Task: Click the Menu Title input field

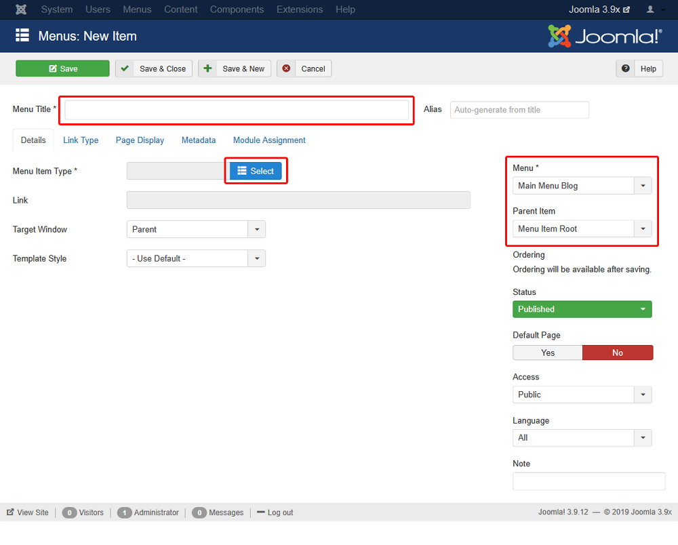Action: (x=237, y=110)
